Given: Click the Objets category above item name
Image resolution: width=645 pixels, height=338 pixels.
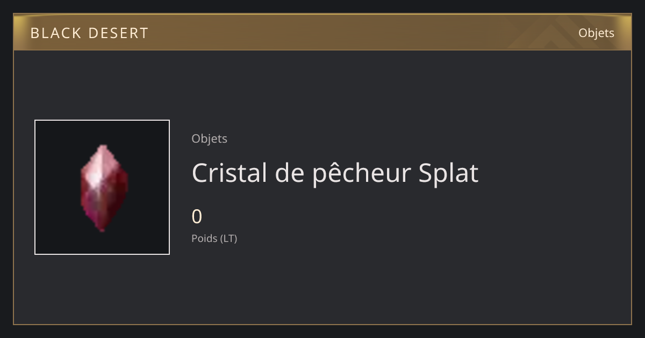Looking at the screenshot, I should click(x=209, y=139).
